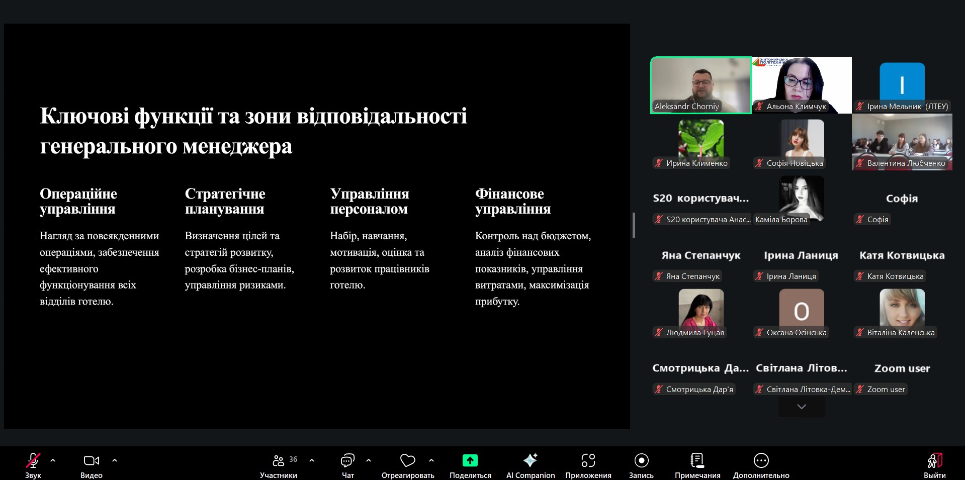Show more participants with the down chevron
This screenshot has width=965, height=480.
pos(802,407)
